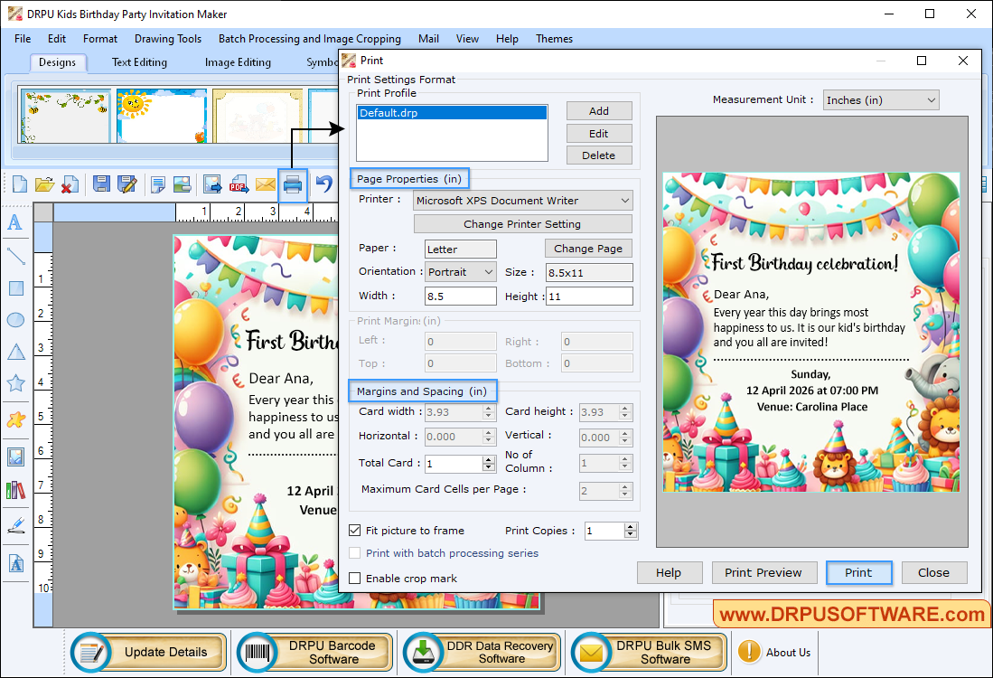Select the Text tool in left toolbar
Image resolution: width=993 pixels, height=678 pixels.
tap(14, 223)
